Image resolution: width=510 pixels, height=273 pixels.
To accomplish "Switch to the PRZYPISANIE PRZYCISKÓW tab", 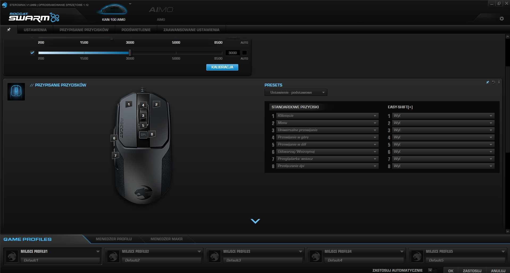I will 84,30.
